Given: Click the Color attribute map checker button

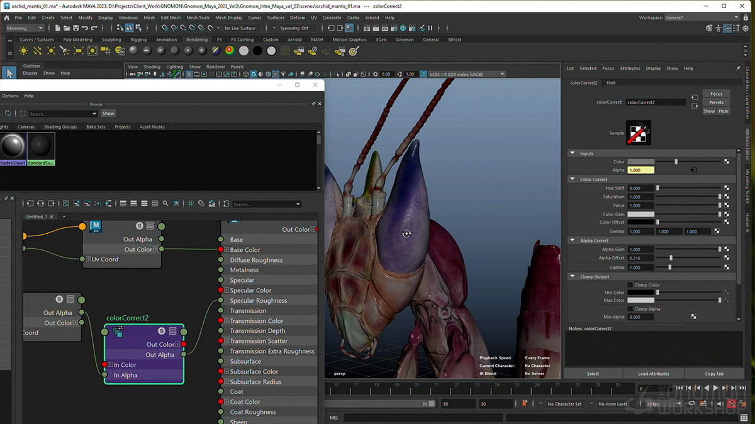Looking at the screenshot, I should [x=727, y=161].
